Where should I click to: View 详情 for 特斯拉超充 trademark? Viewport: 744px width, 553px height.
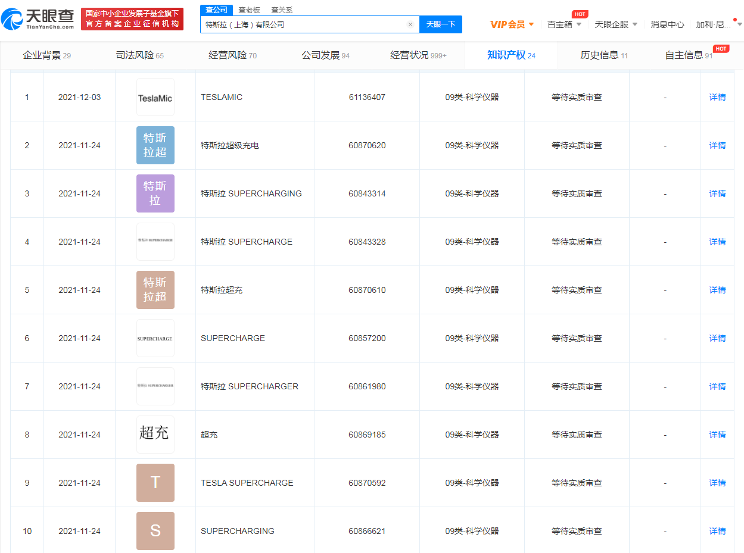(717, 290)
